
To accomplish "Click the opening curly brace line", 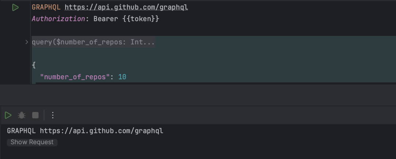I will pyautogui.click(x=34, y=65).
